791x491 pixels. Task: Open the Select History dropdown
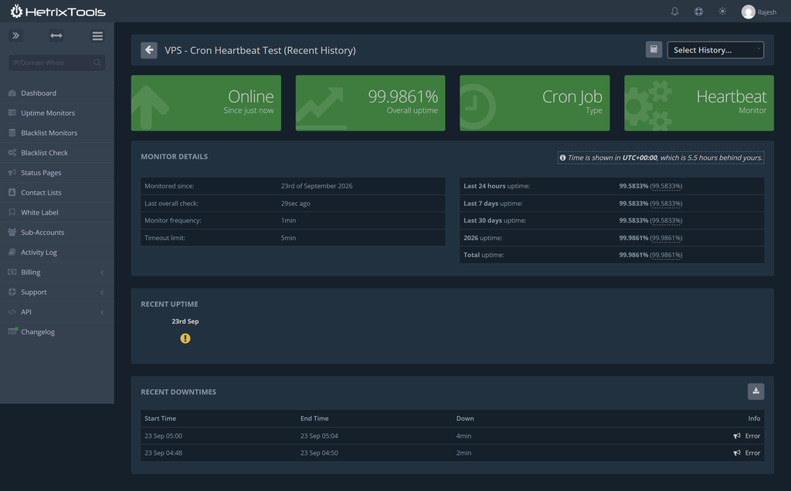715,50
